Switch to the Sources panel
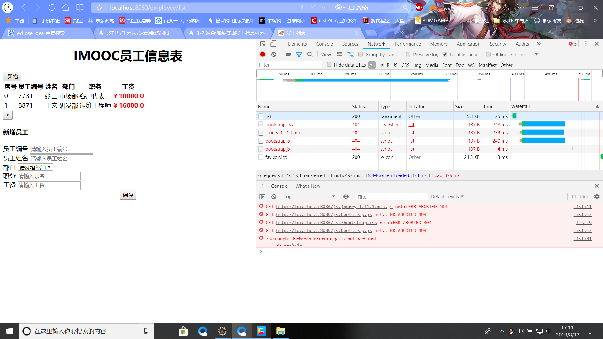Screen dimensions: 603x339 coord(350,44)
